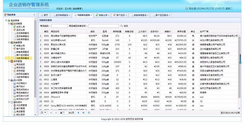Switch to the 客户退货查询 tab
This screenshot has width=244, height=126.
(x=161, y=15)
